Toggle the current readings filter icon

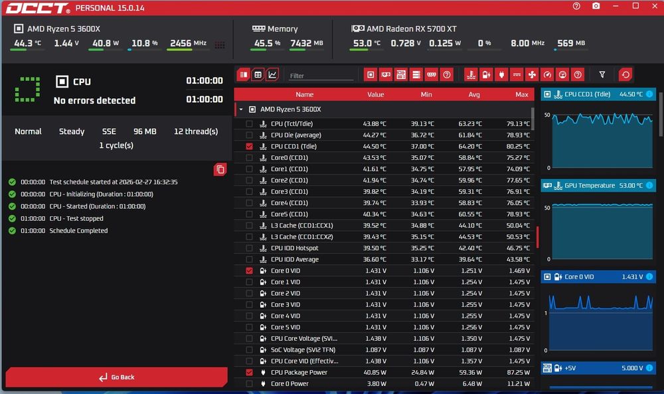517,75
